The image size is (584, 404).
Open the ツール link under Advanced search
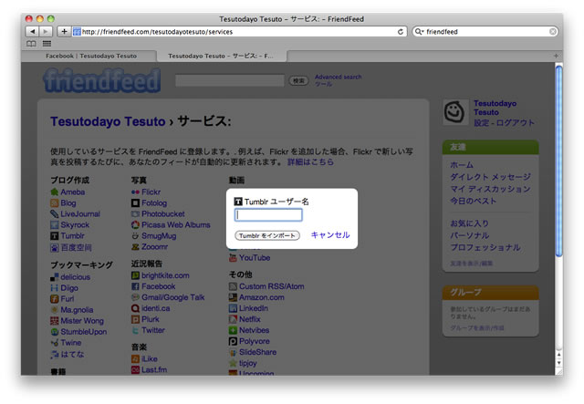[x=323, y=84]
